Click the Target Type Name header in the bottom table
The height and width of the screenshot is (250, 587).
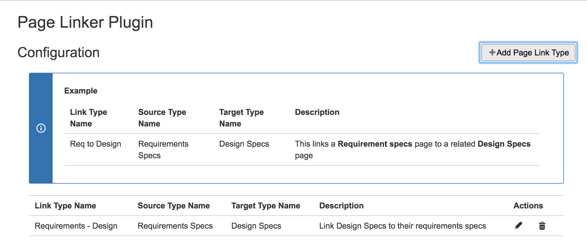coord(265,206)
